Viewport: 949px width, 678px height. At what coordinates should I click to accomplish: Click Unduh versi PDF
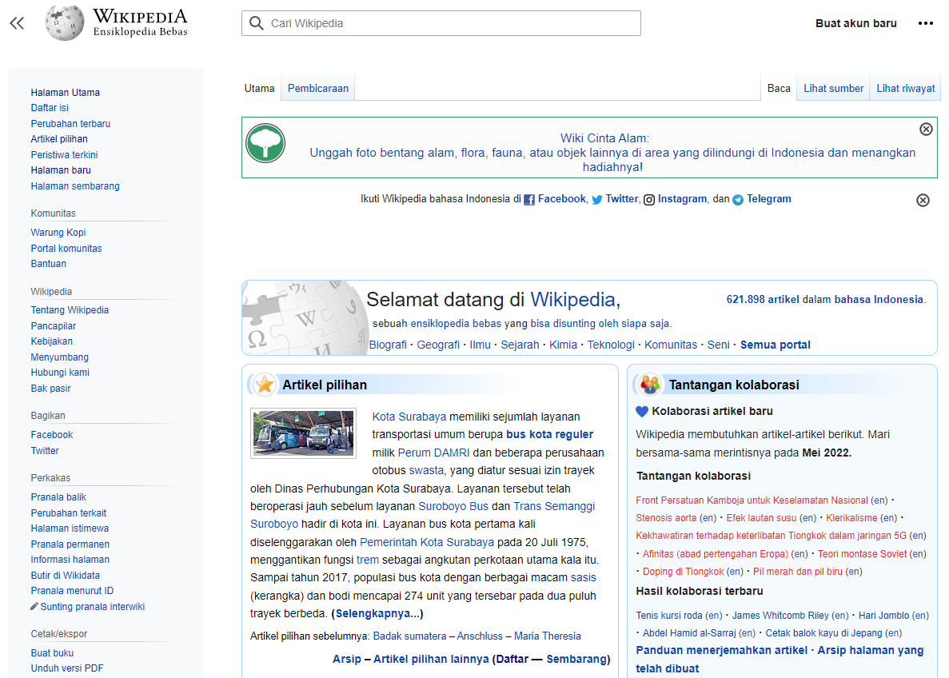click(67, 668)
